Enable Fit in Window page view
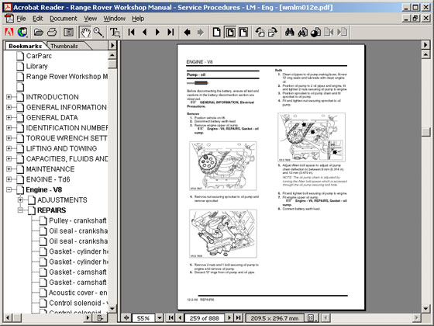Screen dimensions: 434x326 click(x=230, y=32)
